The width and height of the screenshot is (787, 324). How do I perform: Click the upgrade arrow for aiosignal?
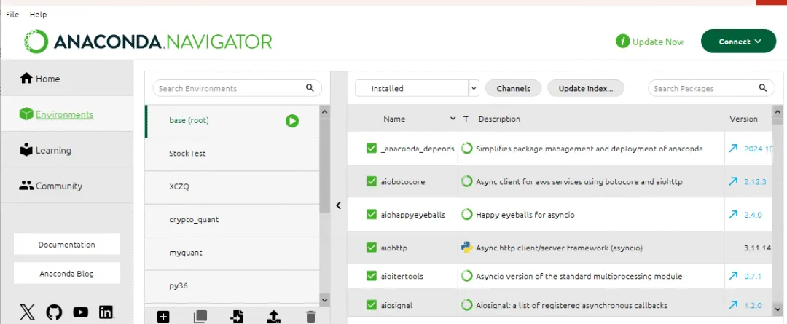tap(734, 305)
